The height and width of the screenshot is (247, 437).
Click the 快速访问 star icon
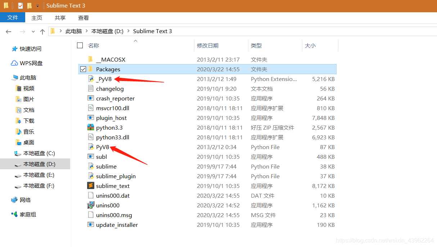[14, 49]
